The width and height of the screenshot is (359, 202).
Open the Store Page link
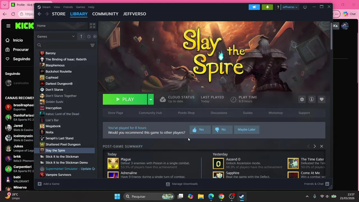[115, 113]
